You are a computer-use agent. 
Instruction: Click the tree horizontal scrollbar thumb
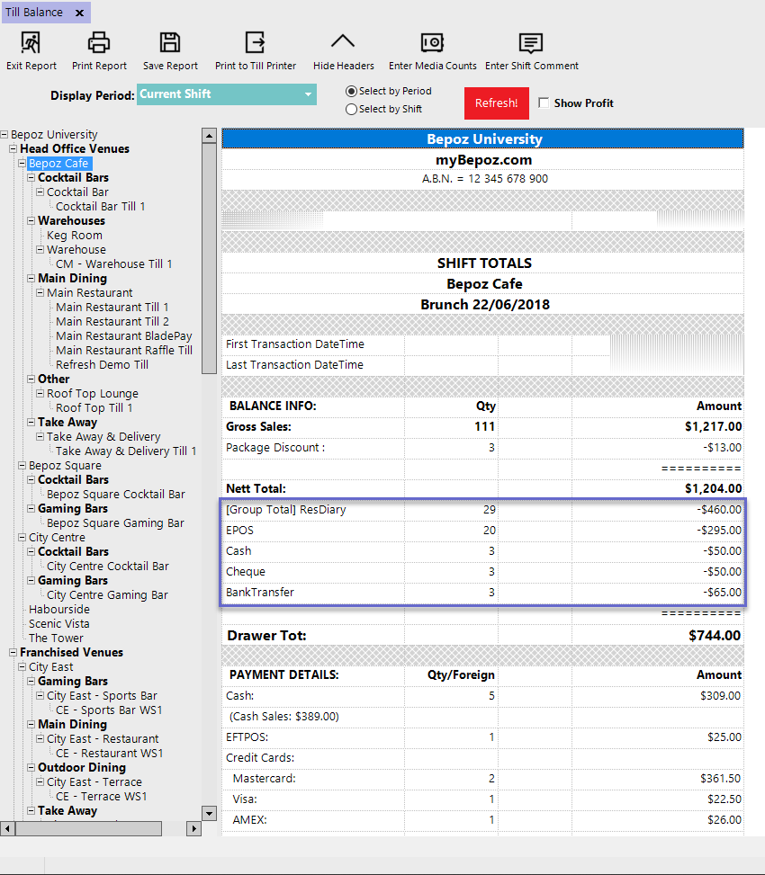(89, 828)
